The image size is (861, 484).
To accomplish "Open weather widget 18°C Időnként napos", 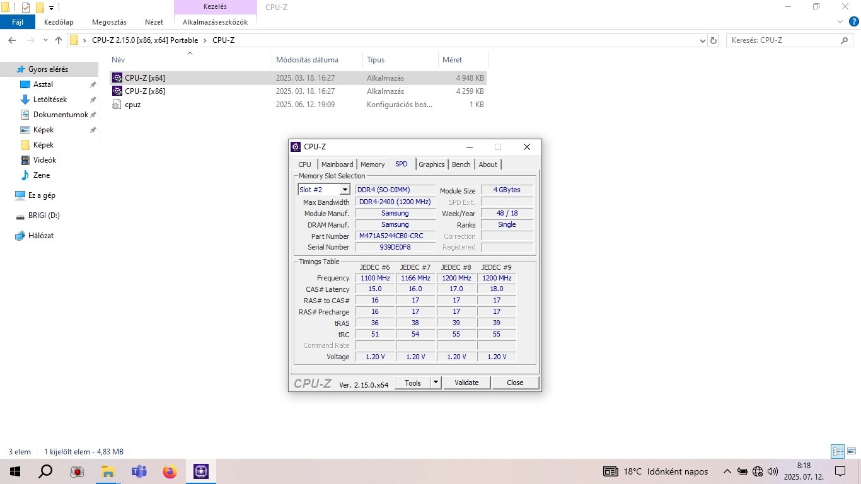I will [656, 471].
